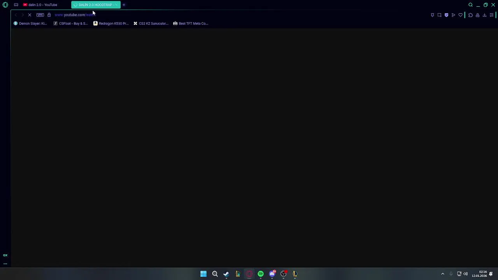Open the volume speaker tray icon
The width and height of the screenshot is (498, 280).
click(x=465, y=274)
